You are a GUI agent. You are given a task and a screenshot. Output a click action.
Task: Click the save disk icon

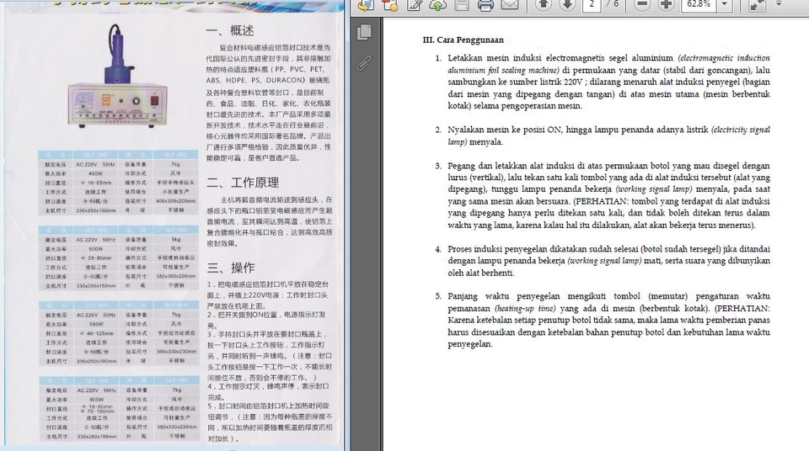(x=462, y=5)
